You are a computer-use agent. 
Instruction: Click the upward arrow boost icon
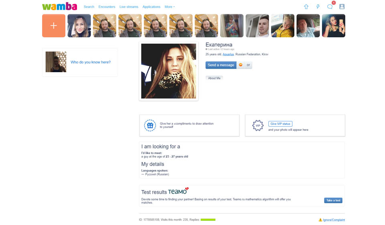click(x=306, y=7)
